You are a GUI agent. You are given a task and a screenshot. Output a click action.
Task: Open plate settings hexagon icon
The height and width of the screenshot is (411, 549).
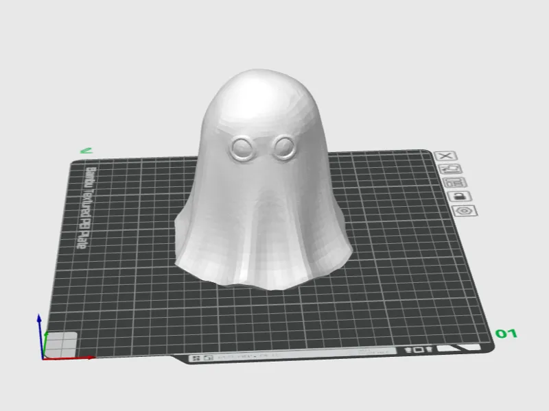pos(465,211)
